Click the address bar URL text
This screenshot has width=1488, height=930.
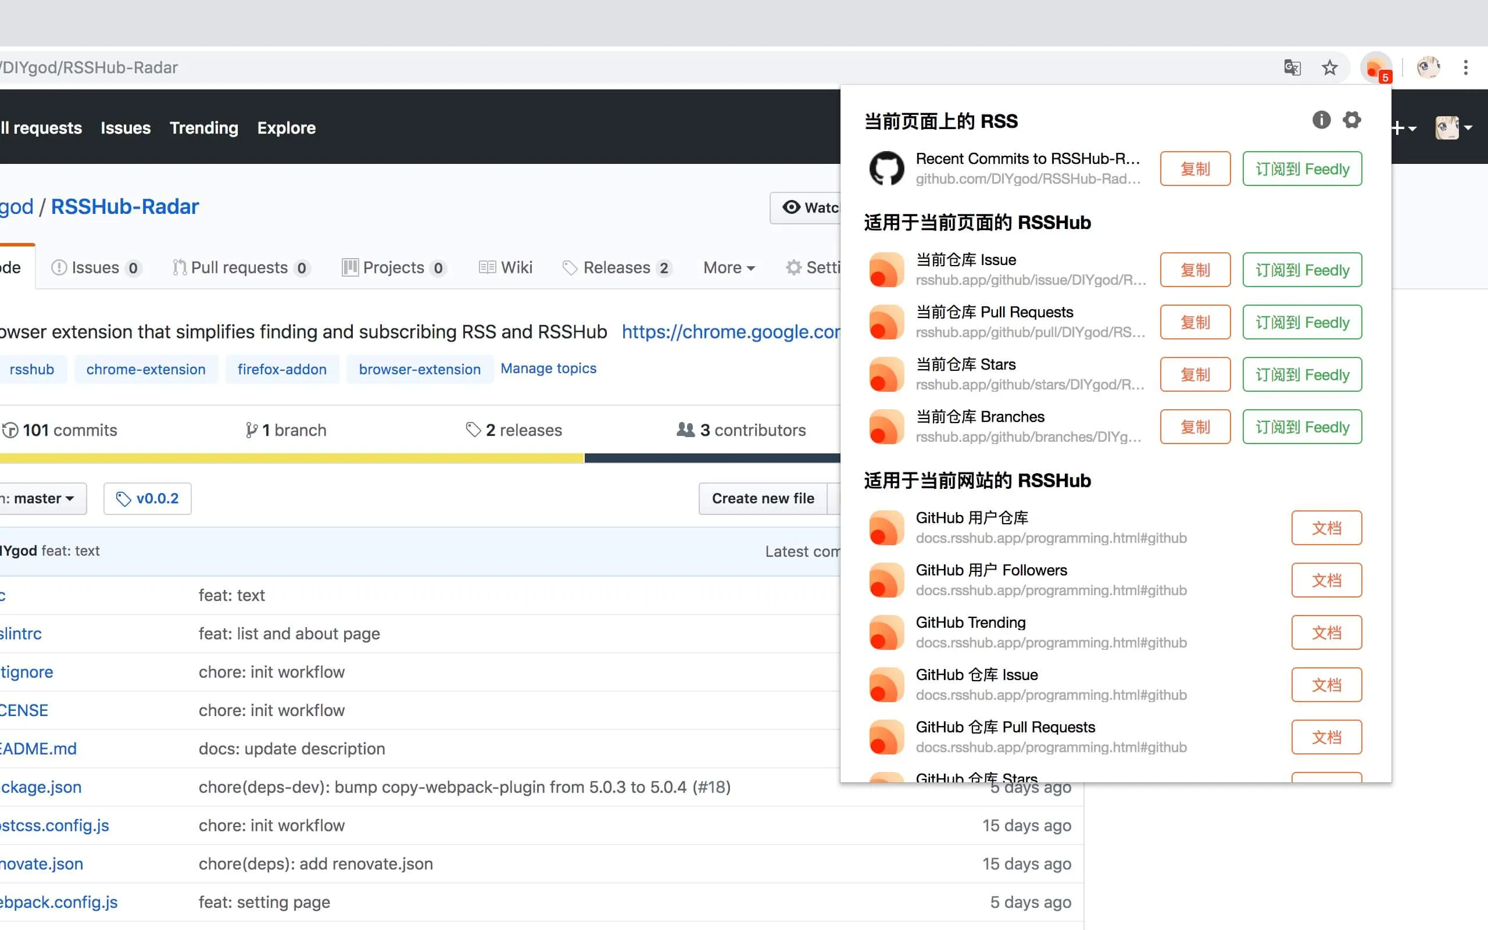(x=90, y=67)
